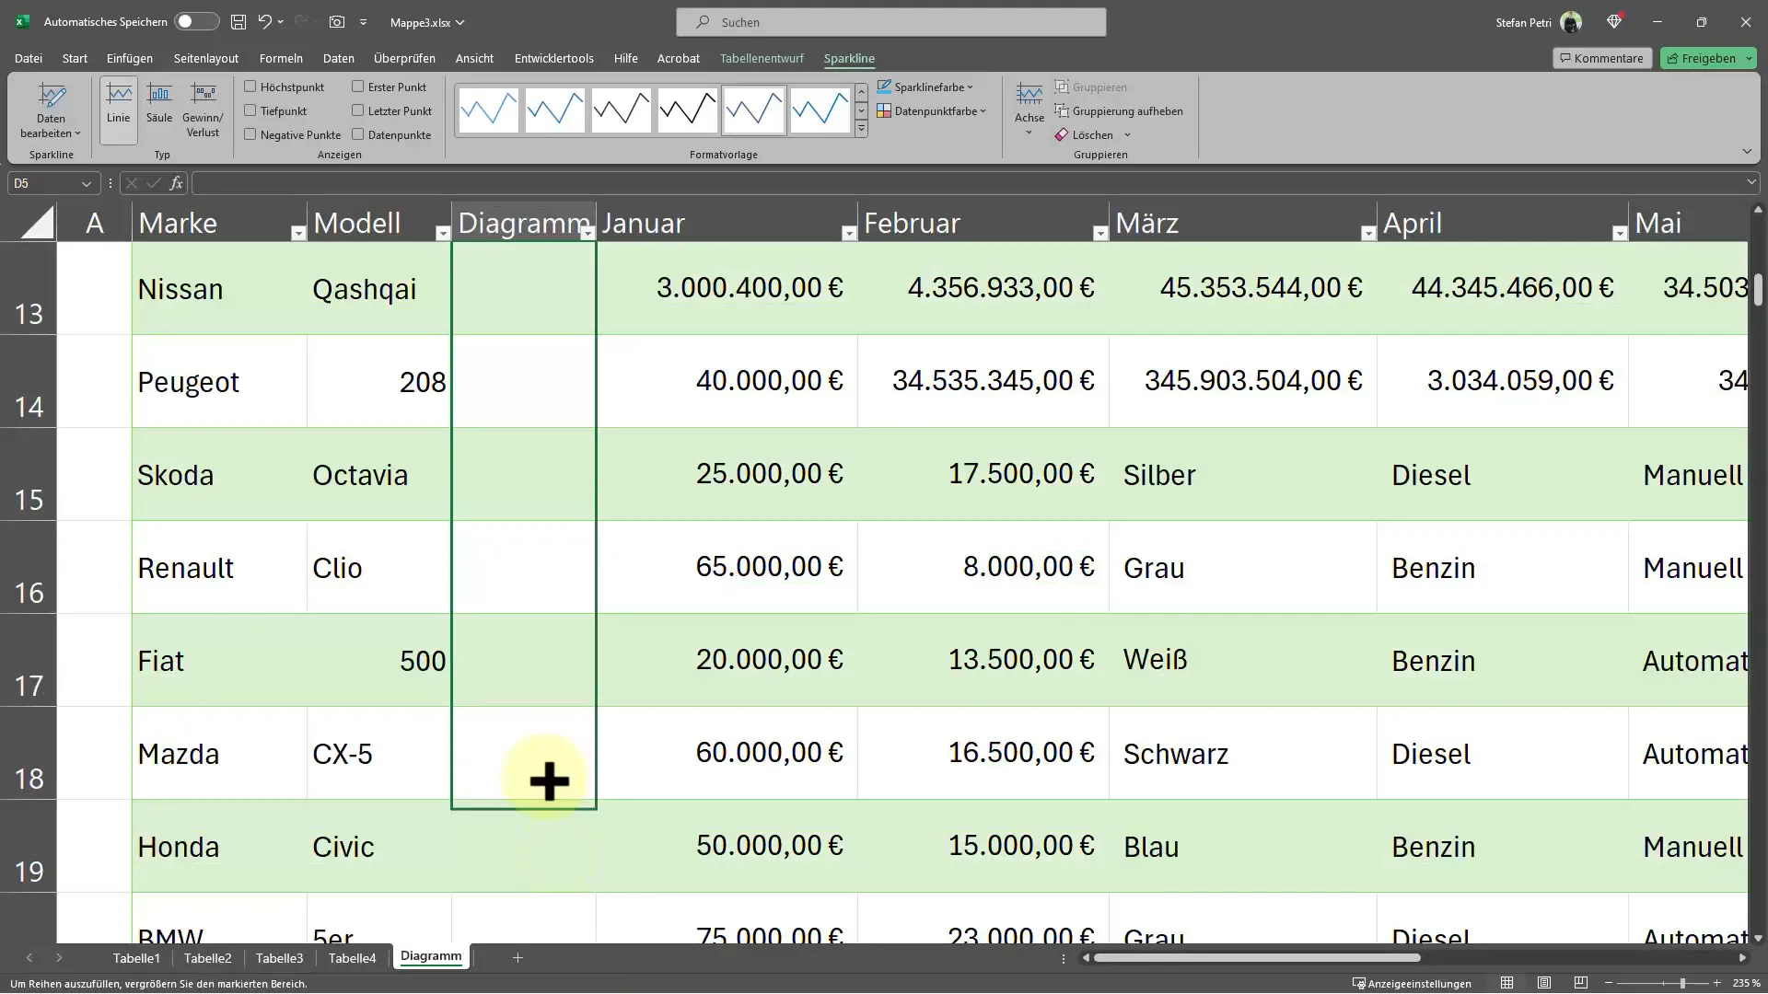The height and width of the screenshot is (994, 1768).
Task: Open the Modell column filter dropdown
Action: [x=442, y=234]
